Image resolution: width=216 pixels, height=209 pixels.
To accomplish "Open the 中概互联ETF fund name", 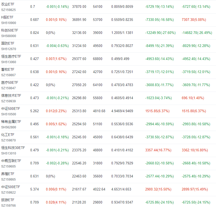I will pos(11,161).
